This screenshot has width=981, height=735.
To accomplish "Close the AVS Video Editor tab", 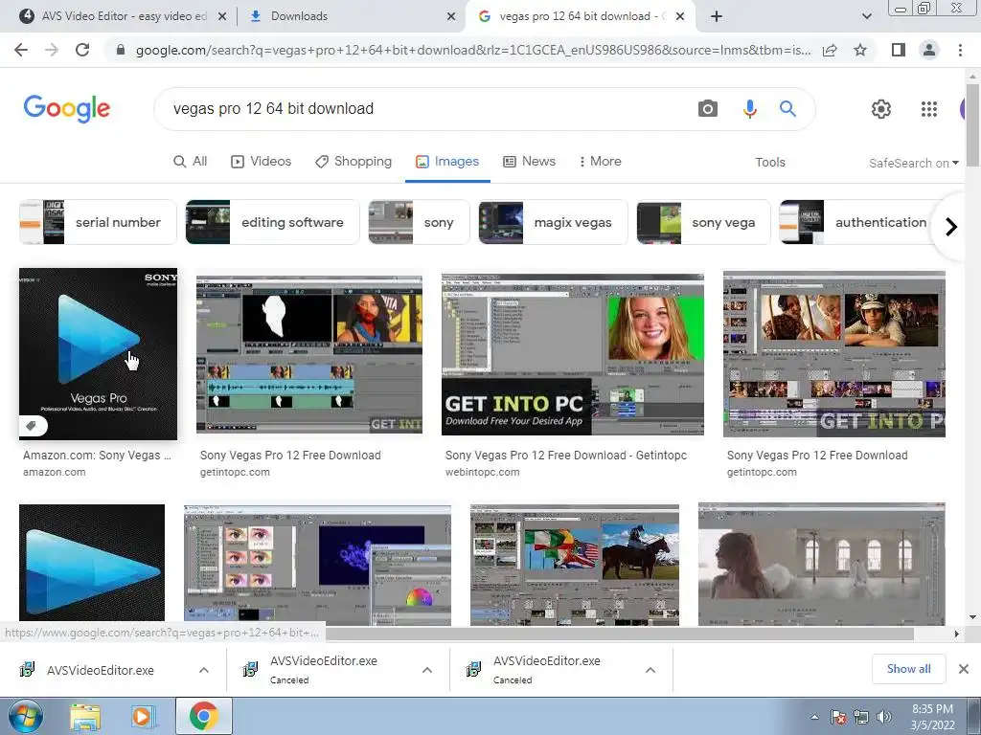I will 222,16.
